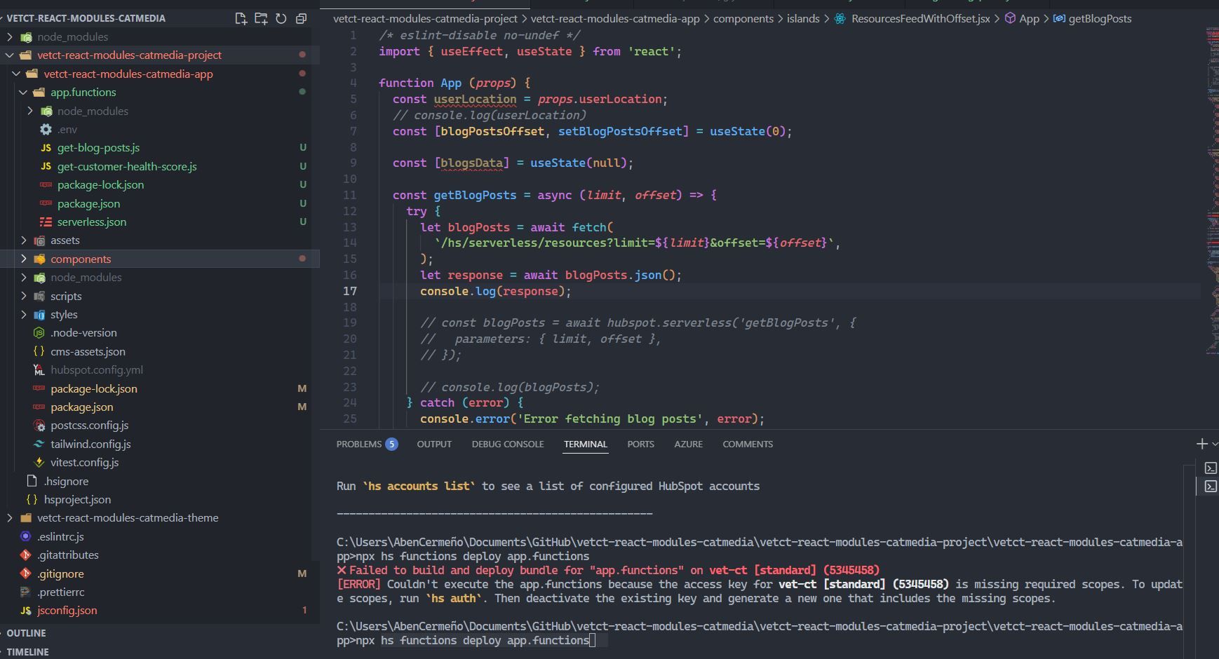The image size is (1219, 659).
Task: Open the terminal profile dropdown chevron
Action: [x=1215, y=443]
